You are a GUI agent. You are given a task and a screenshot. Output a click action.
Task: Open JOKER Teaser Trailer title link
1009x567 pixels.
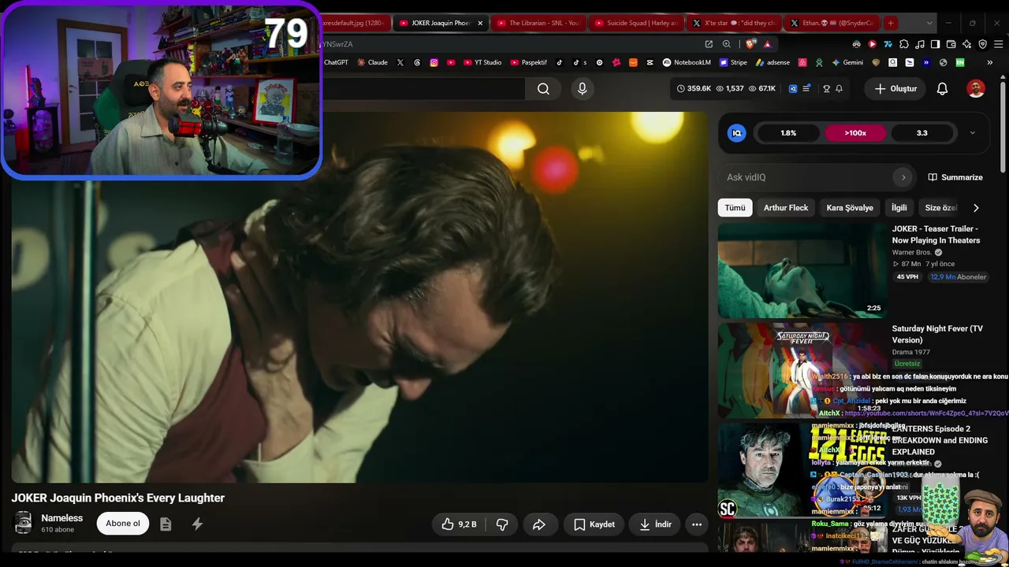click(936, 235)
